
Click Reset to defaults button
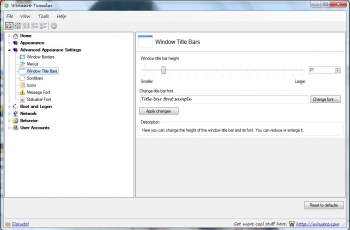[x=324, y=205]
